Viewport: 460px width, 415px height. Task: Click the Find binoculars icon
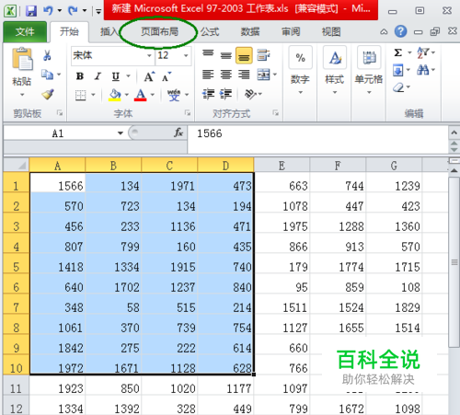click(x=423, y=70)
